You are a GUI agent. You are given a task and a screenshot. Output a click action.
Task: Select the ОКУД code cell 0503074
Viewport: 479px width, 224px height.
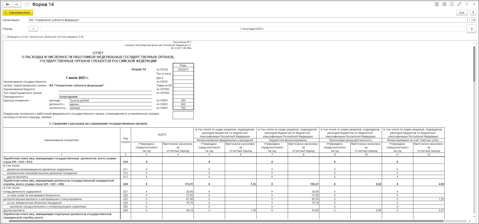click(x=183, y=69)
